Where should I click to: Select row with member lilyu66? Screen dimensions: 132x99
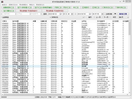click(65, 68)
